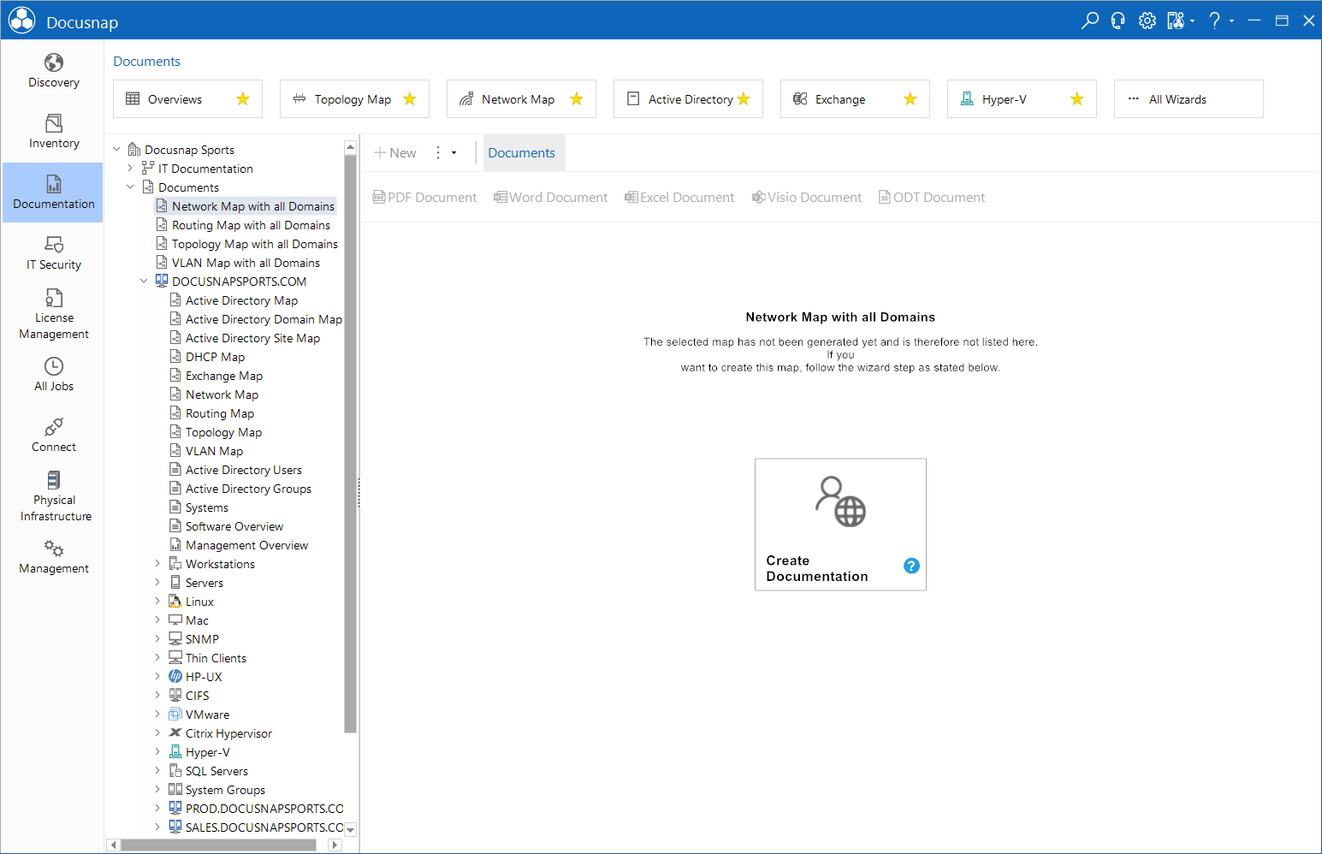Open License Management module

pos(53,314)
